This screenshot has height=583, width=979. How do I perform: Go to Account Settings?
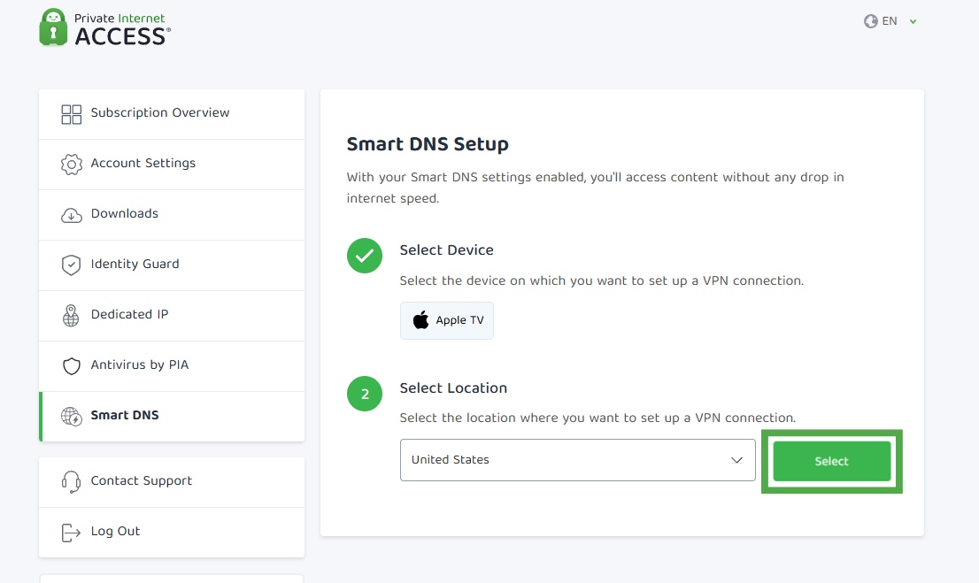coord(172,165)
